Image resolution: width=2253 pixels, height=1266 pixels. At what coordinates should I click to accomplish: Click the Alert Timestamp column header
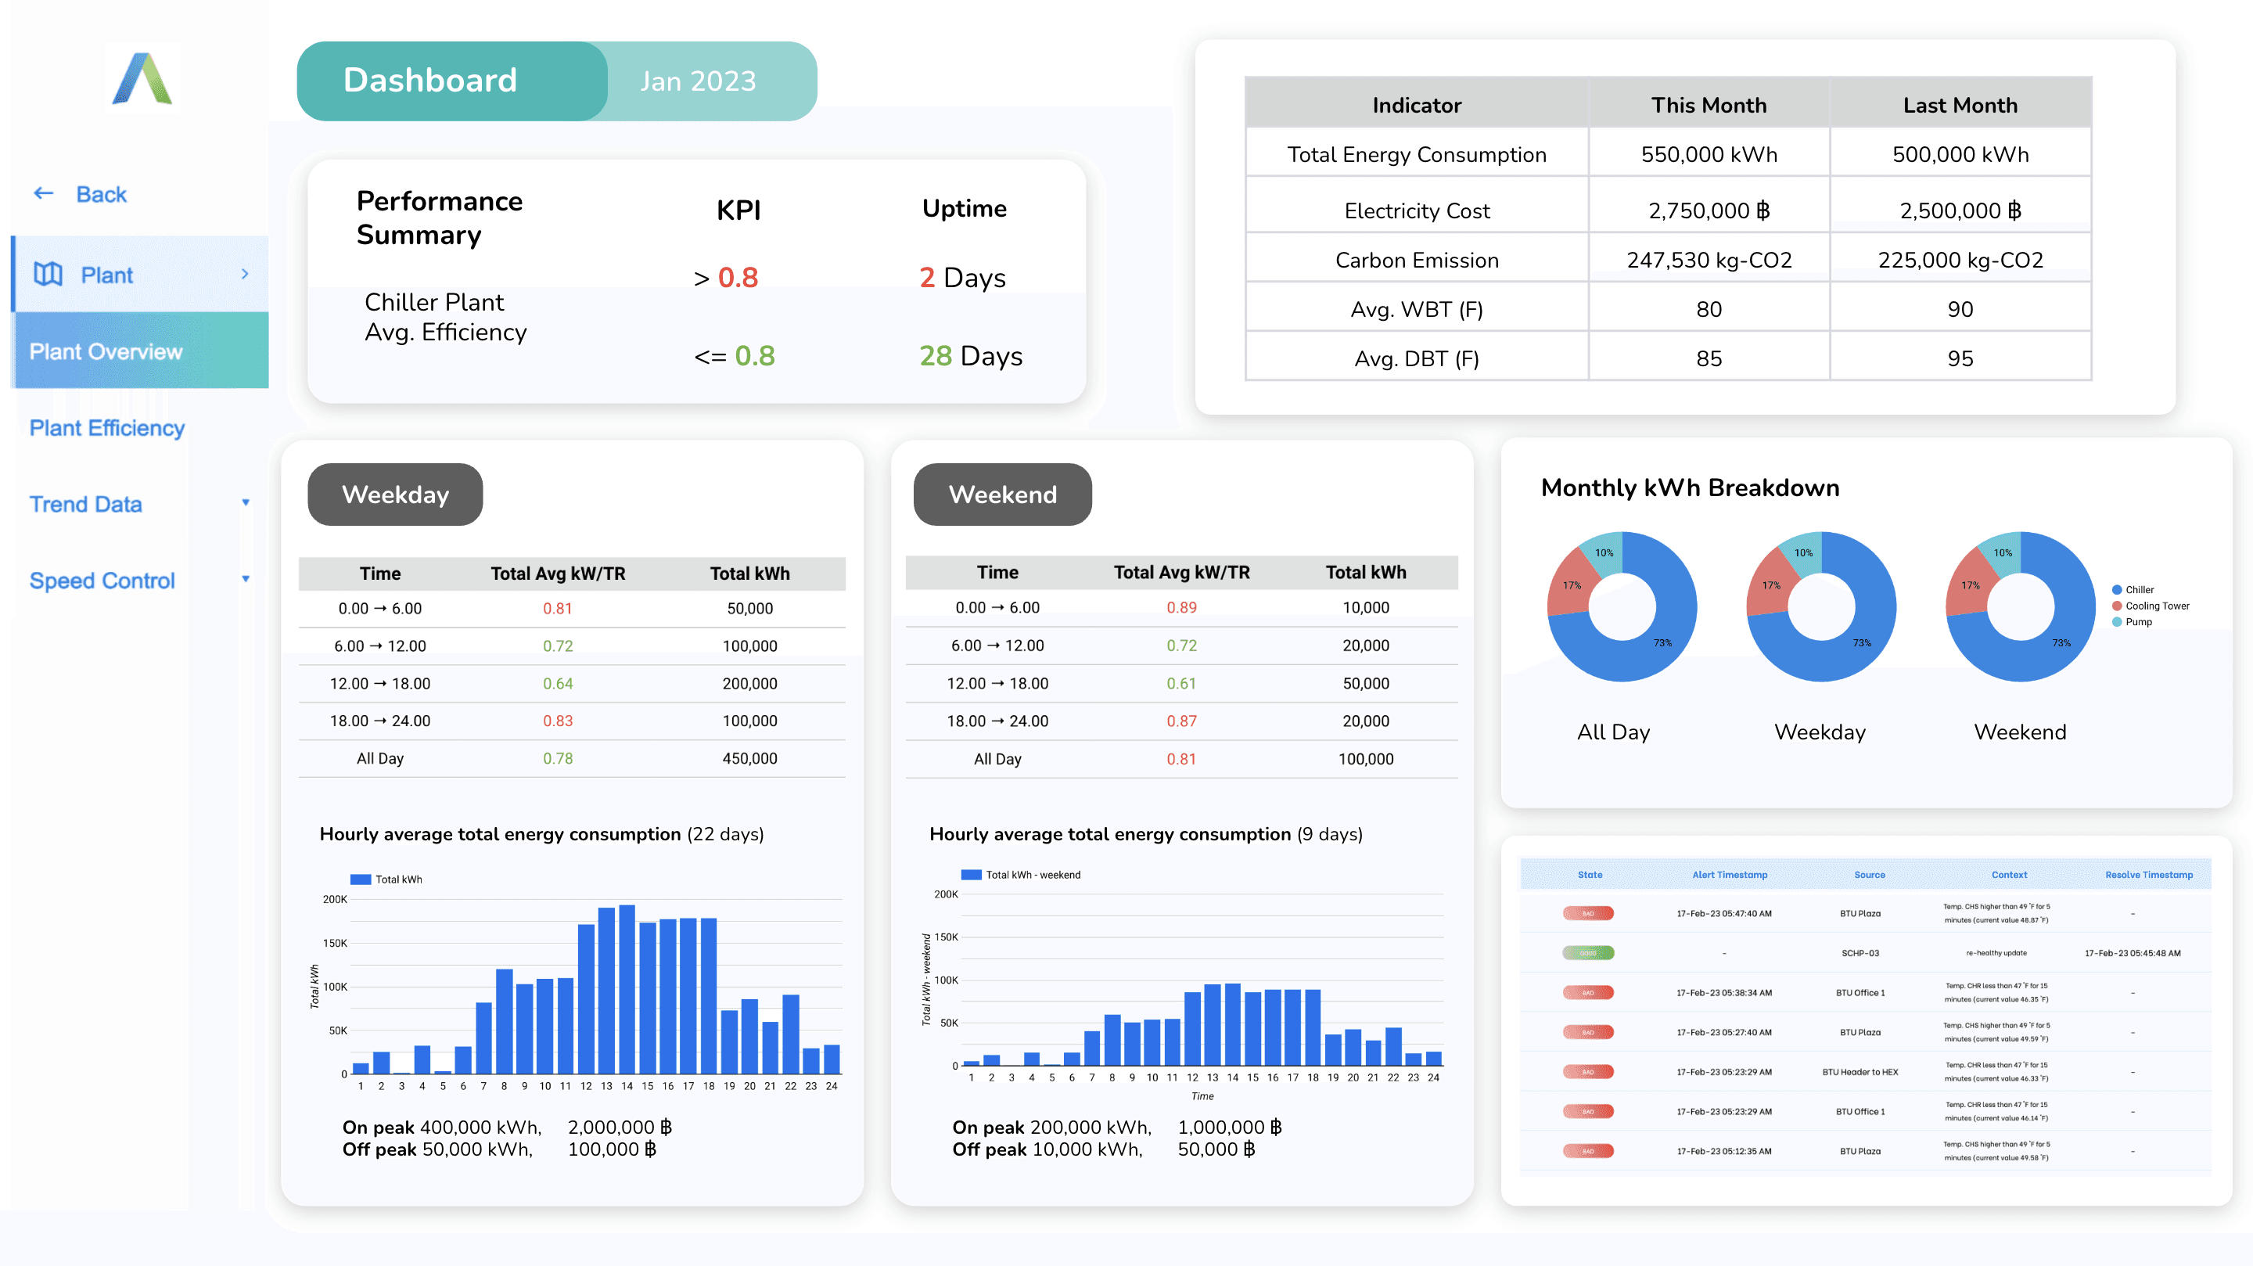pos(1729,875)
